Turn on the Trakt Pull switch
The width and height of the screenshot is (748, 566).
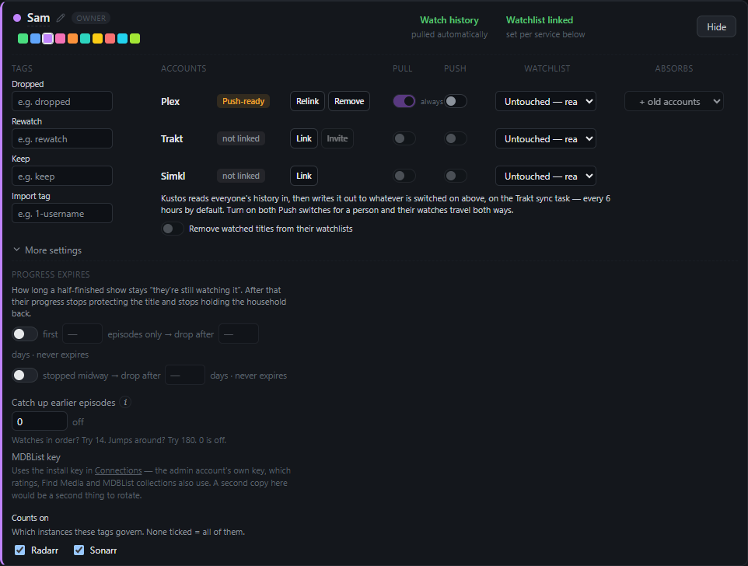tap(404, 138)
